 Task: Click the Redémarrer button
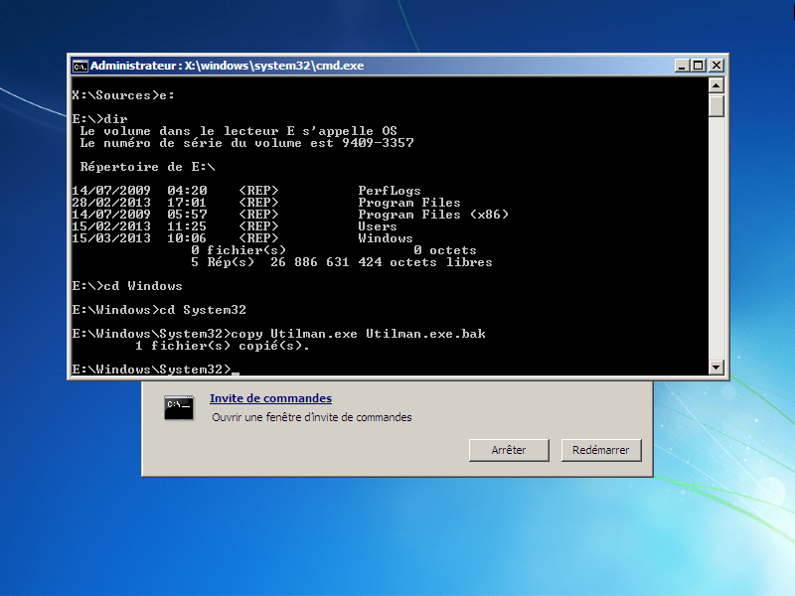[x=601, y=450]
